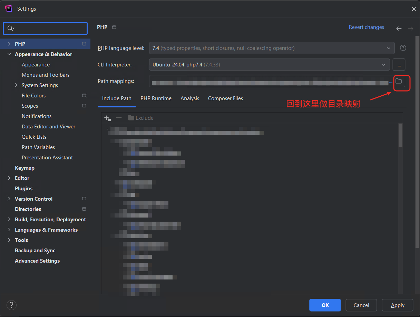Expand the Version Control node
The height and width of the screenshot is (317, 420).
coord(9,199)
